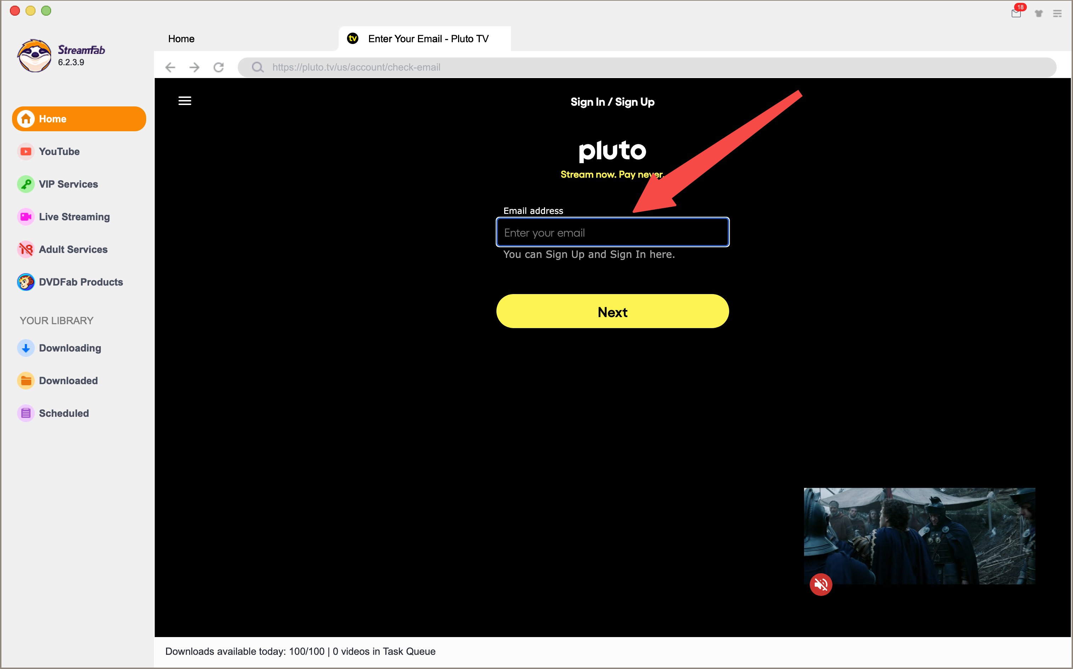This screenshot has height=669, width=1073.
Task: Click the yellow Next button
Action: point(612,311)
